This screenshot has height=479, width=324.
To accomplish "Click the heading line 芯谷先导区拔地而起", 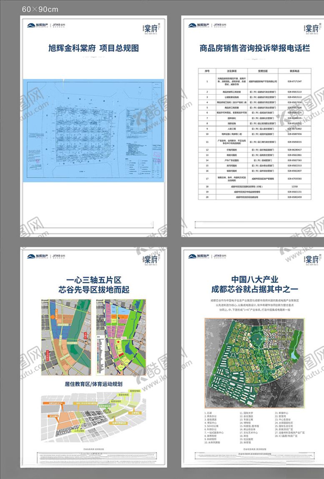I will [94, 290].
